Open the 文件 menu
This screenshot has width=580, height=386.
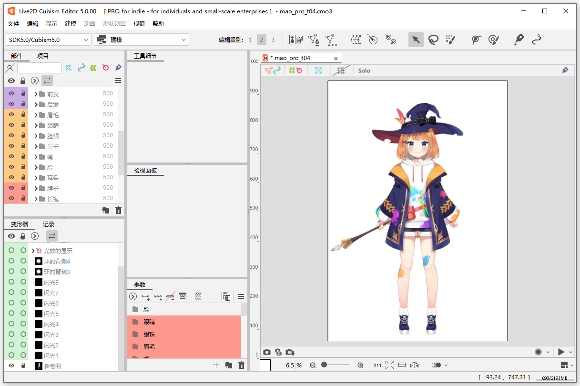tap(13, 24)
